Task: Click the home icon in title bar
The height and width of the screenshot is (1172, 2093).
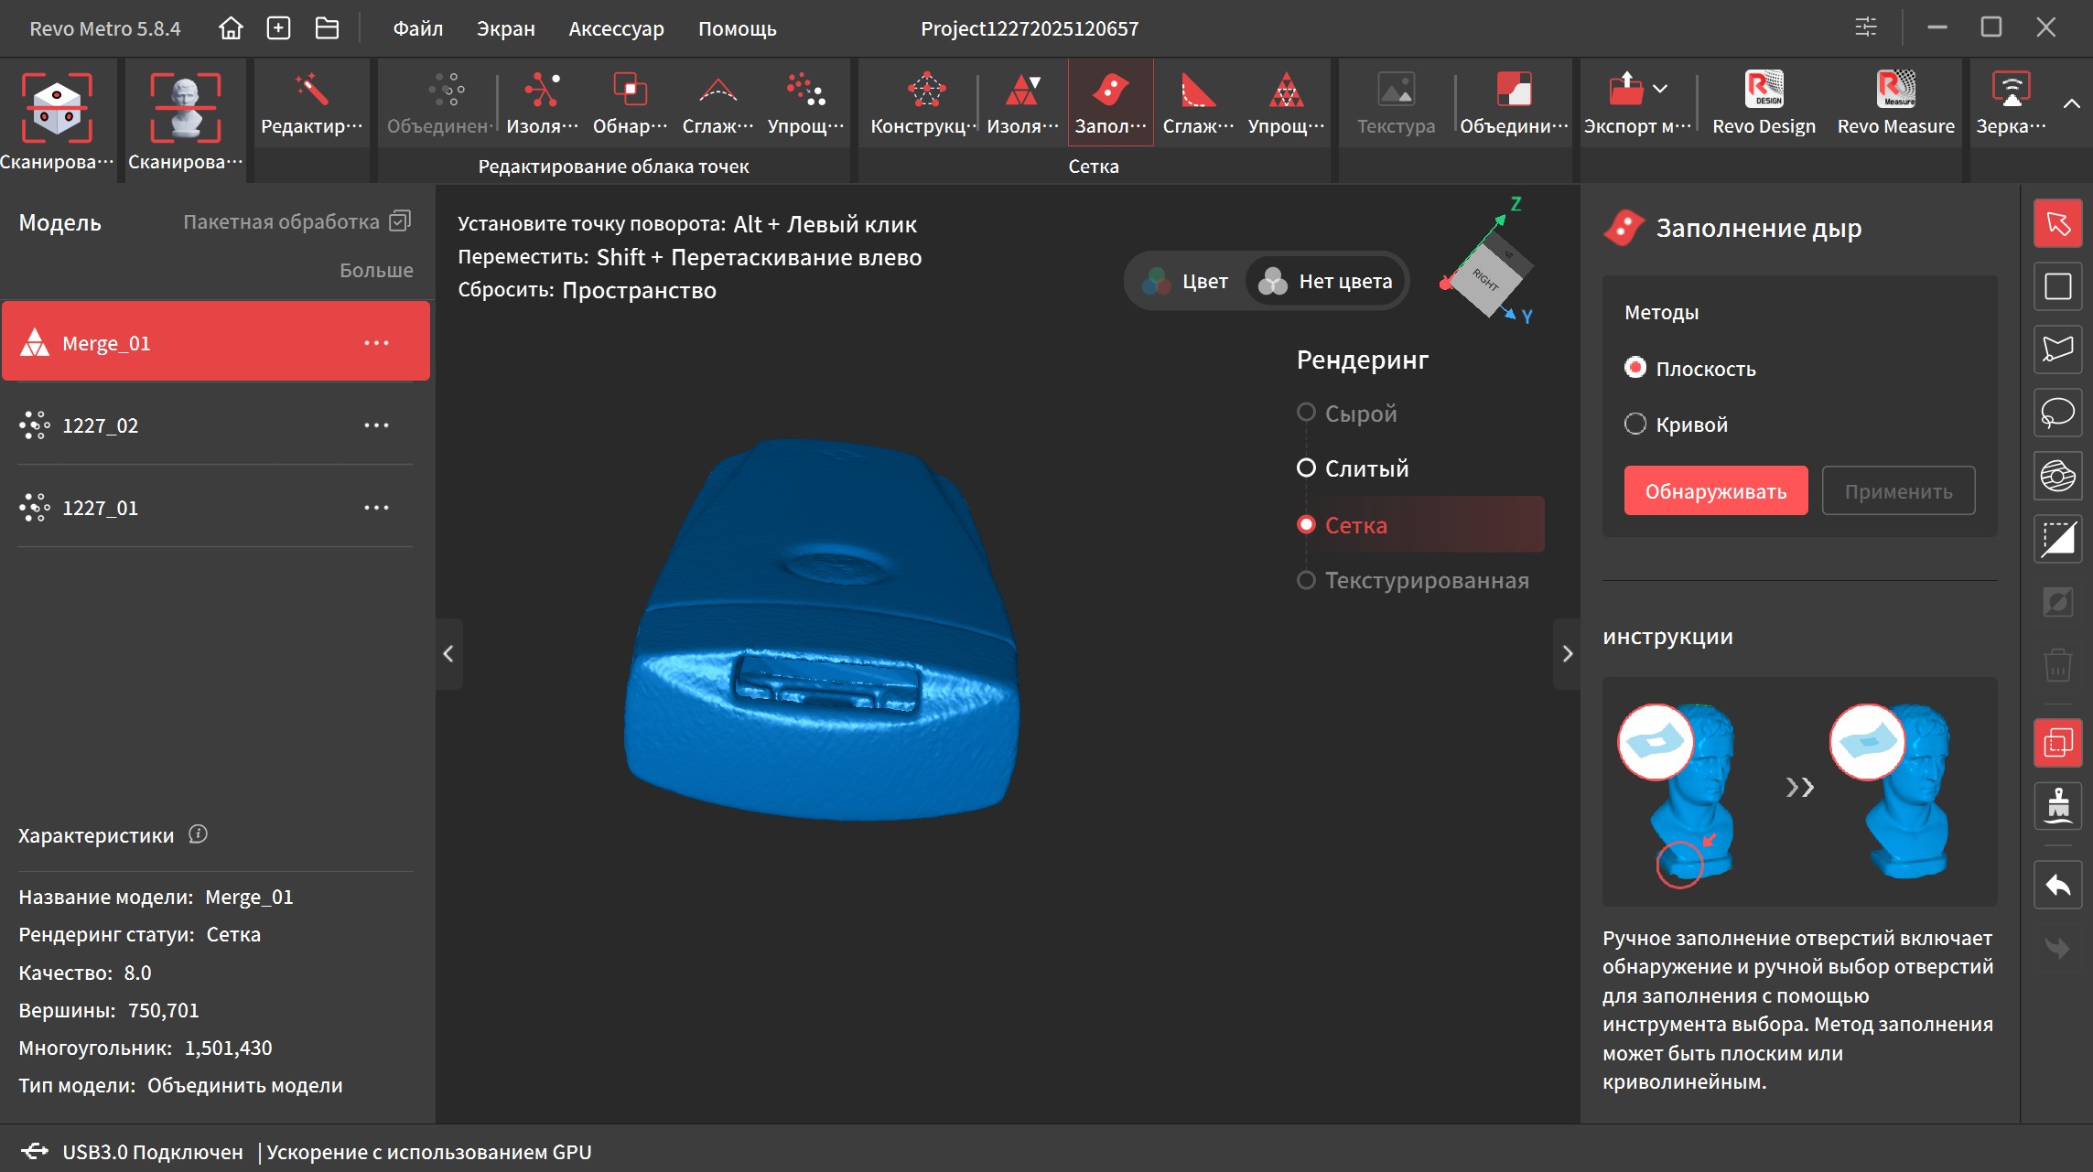Action: 231,28
